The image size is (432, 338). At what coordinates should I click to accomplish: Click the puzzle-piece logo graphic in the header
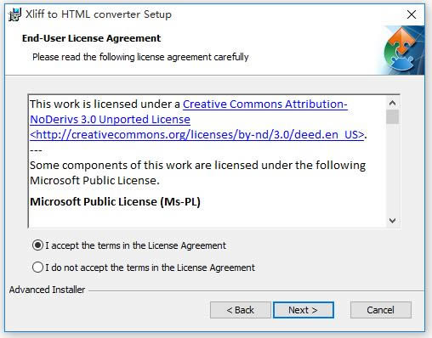click(x=401, y=50)
